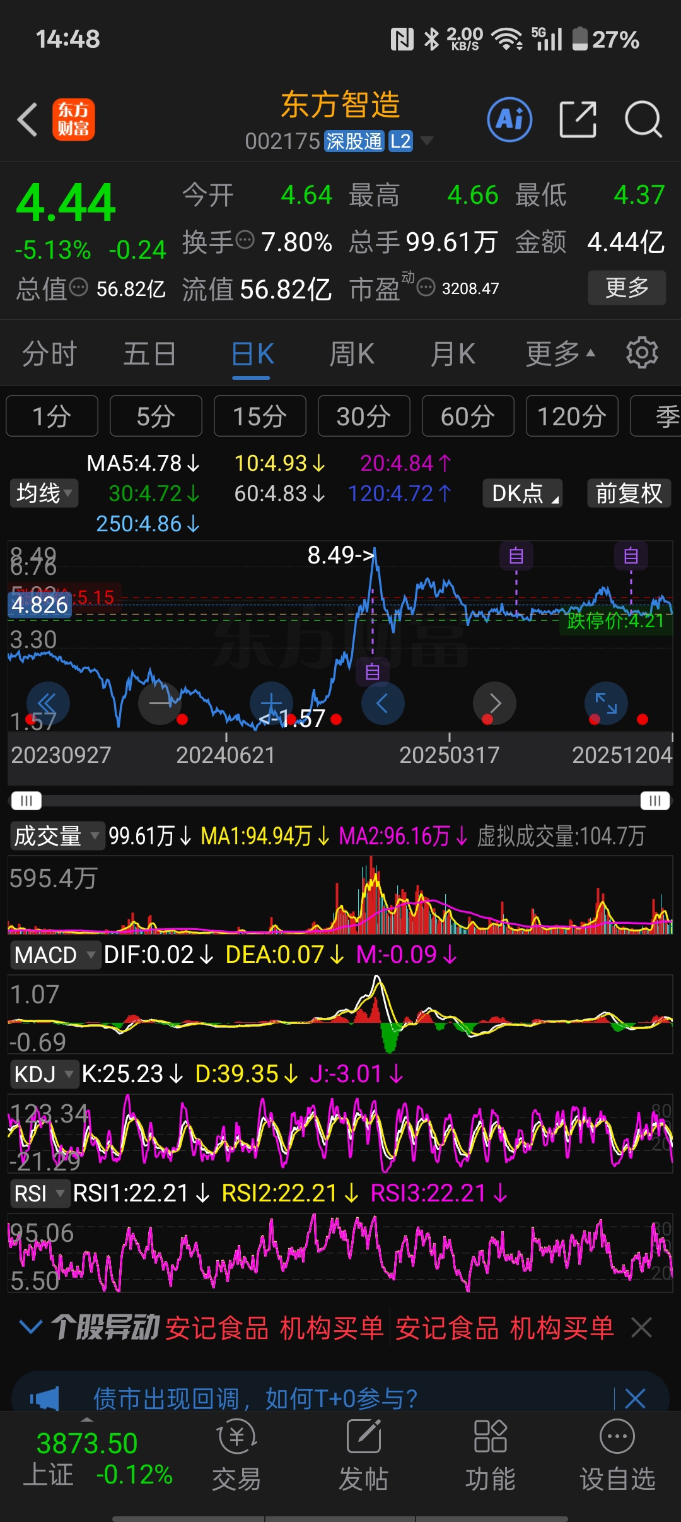Tap the 跌停价:4.21 label

click(616, 621)
